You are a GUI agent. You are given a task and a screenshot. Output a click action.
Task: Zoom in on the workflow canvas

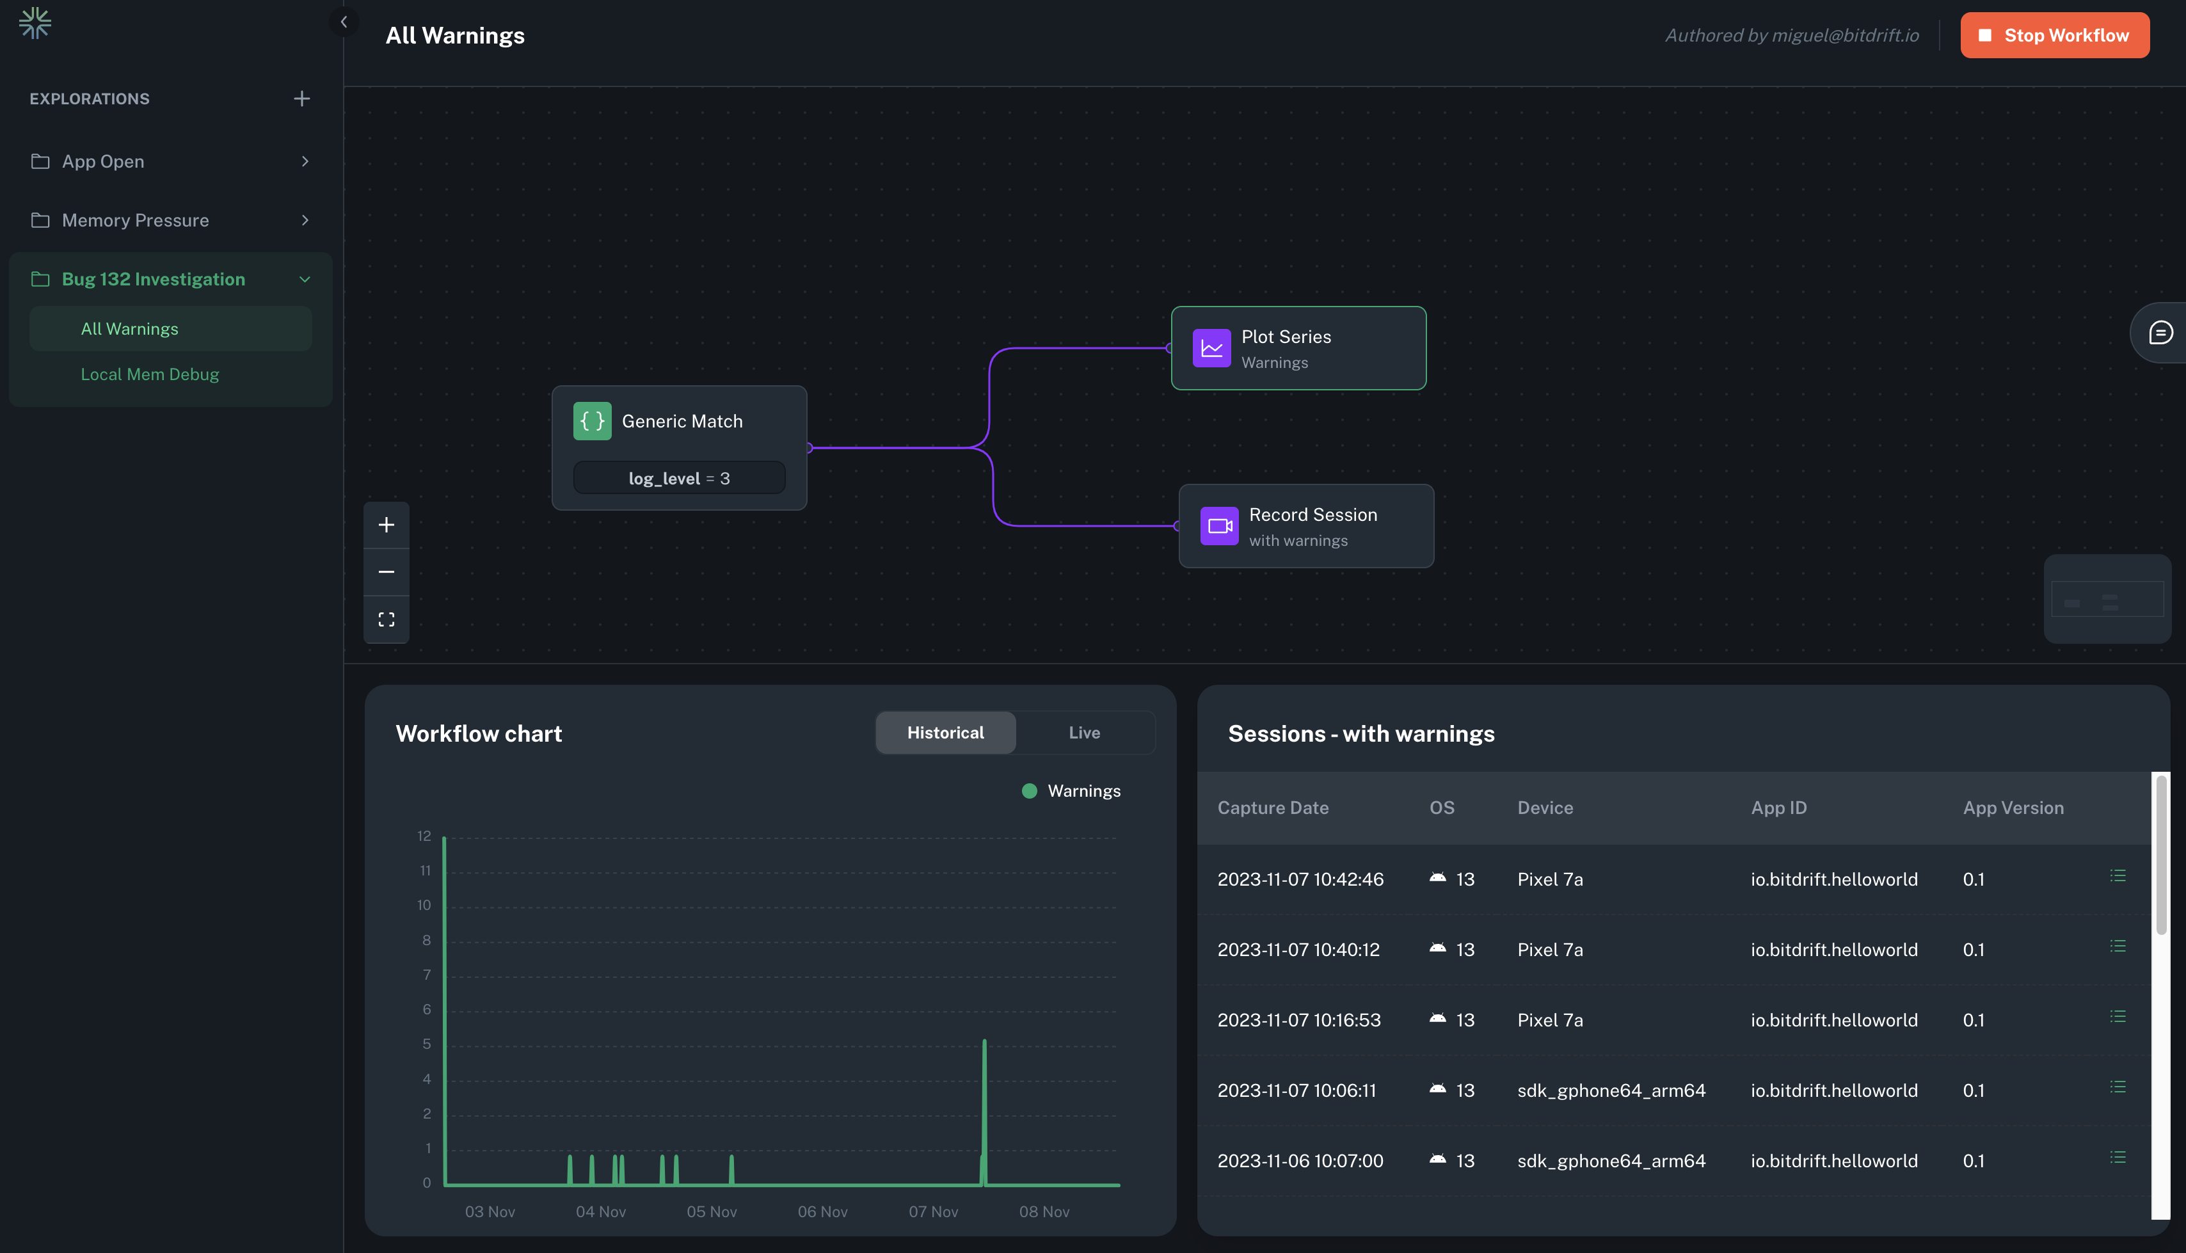pyautogui.click(x=387, y=525)
